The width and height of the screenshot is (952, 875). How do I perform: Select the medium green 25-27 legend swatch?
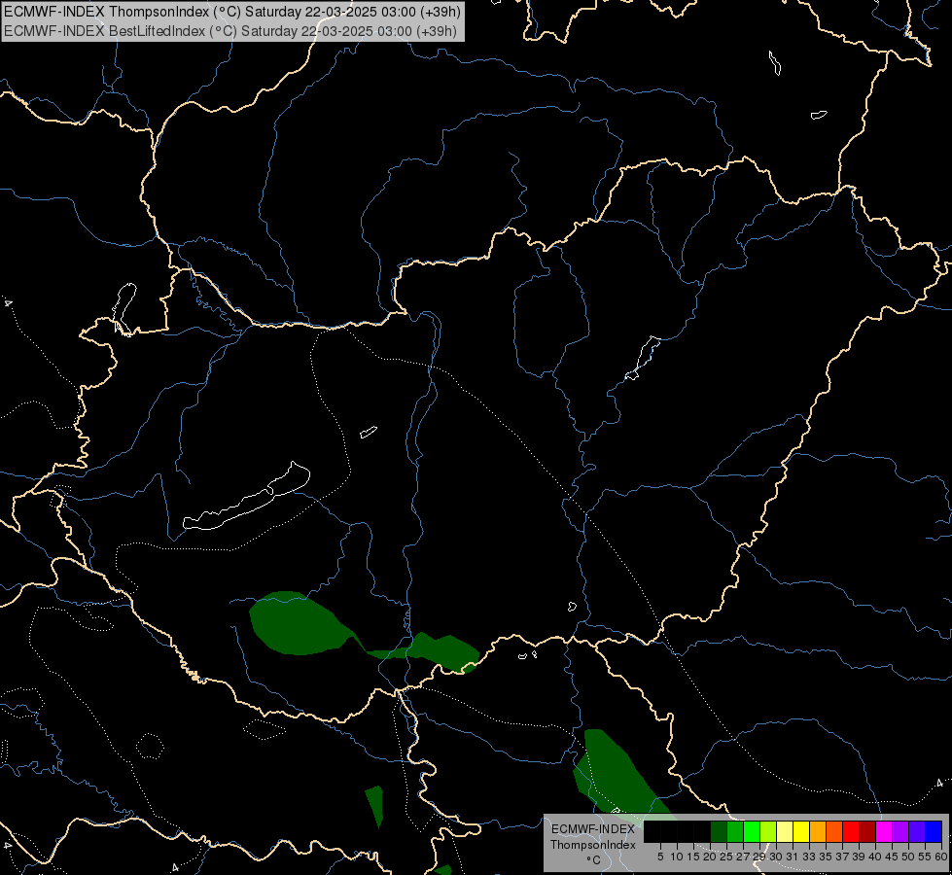(735, 832)
